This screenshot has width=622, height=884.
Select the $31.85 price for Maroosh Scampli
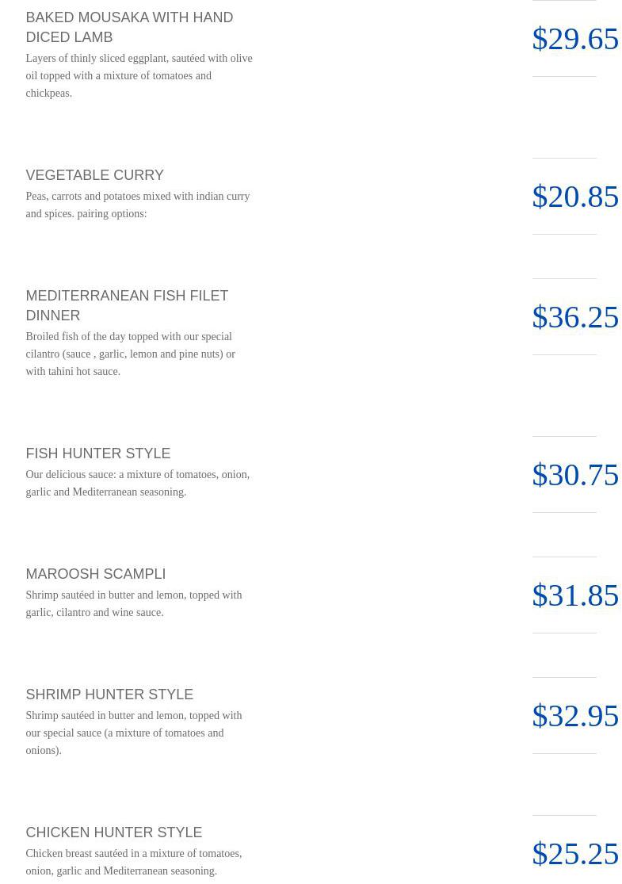click(x=574, y=595)
